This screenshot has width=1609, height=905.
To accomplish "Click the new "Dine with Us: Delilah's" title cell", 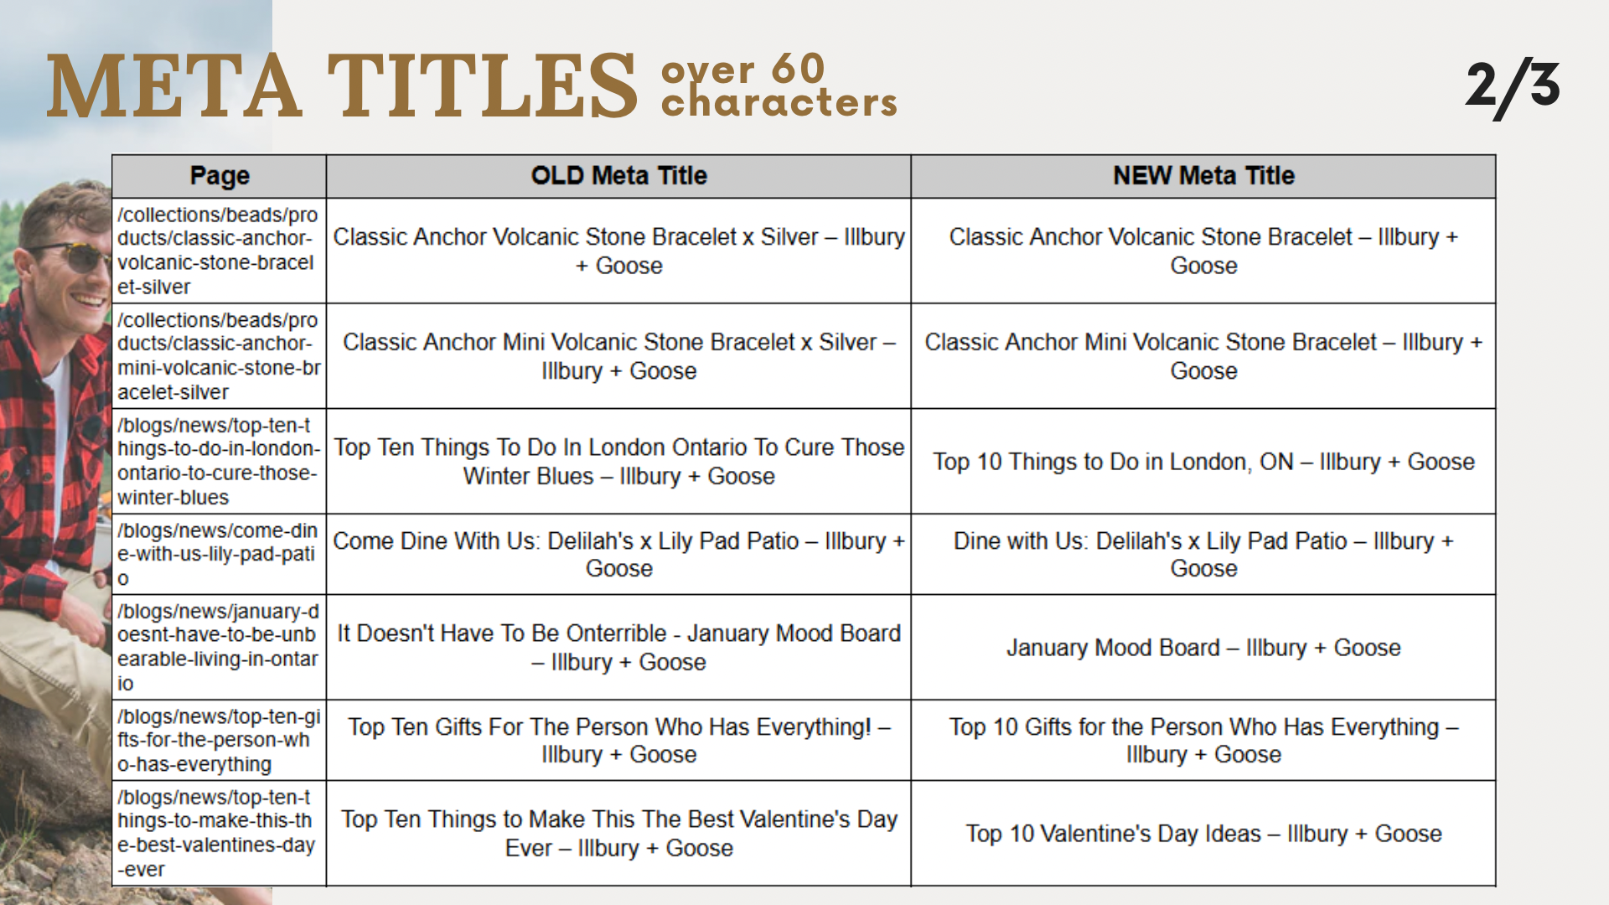I will point(1203,554).
